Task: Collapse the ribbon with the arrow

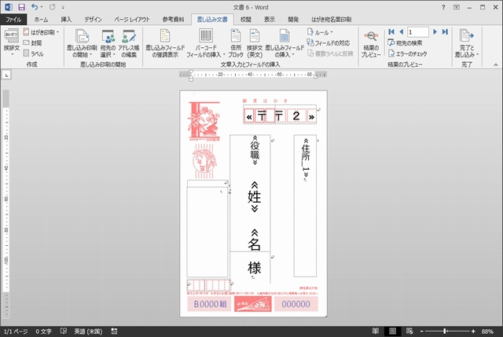Action: point(496,64)
